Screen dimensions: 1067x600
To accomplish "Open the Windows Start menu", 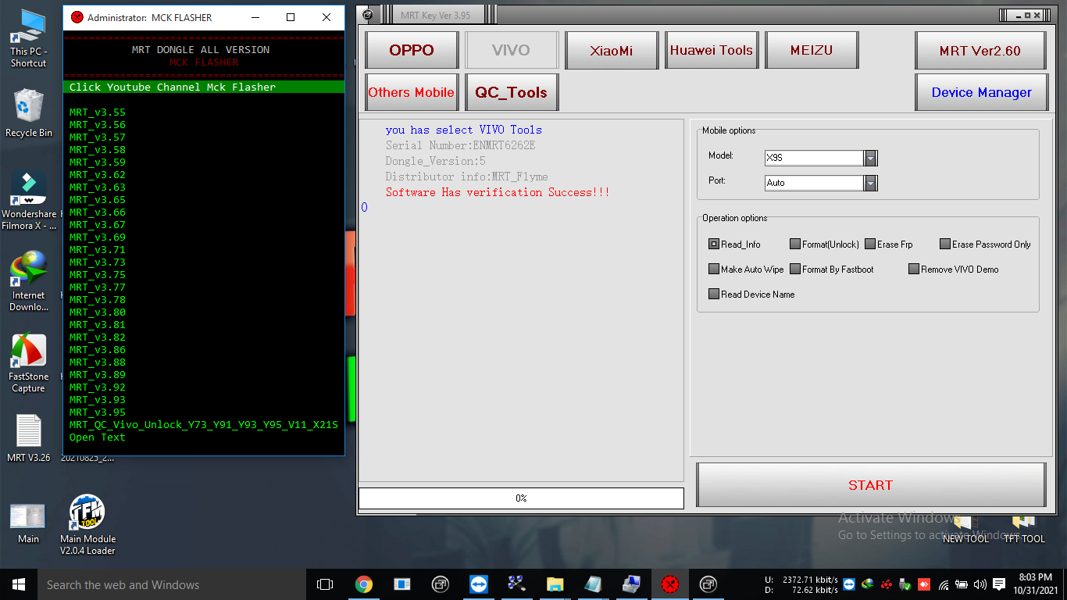I will [19, 584].
